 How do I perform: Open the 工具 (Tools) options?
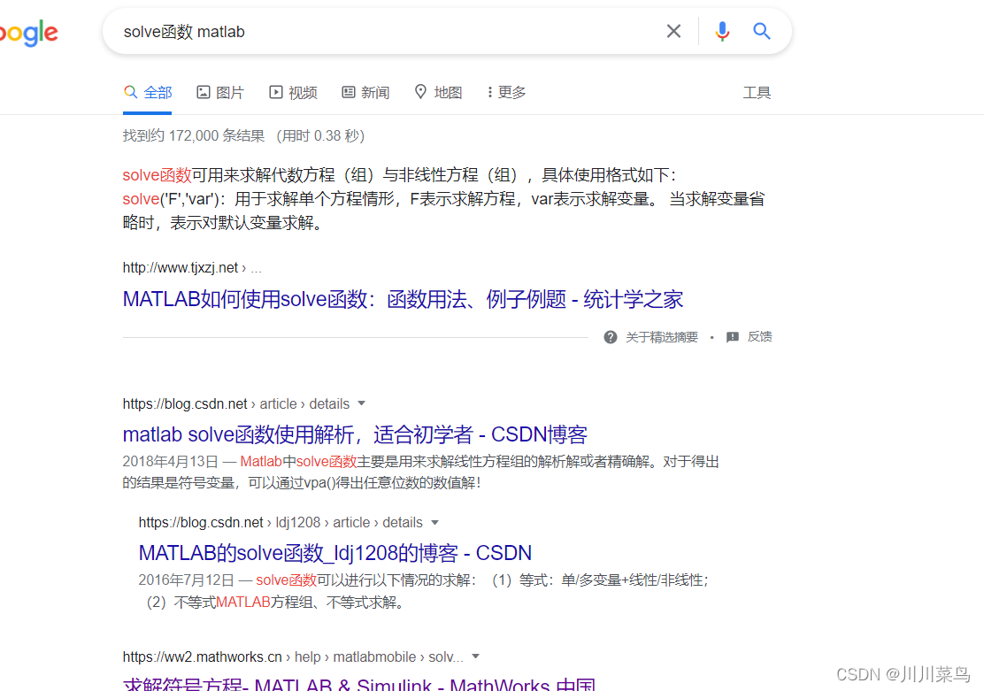click(757, 91)
